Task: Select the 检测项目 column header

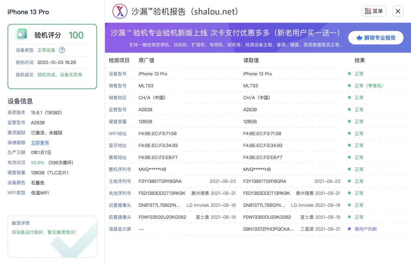Action: click(x=119, y=59)
